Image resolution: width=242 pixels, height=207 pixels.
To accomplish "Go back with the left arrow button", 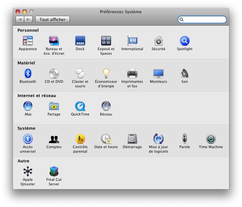I will pos(20,19).
